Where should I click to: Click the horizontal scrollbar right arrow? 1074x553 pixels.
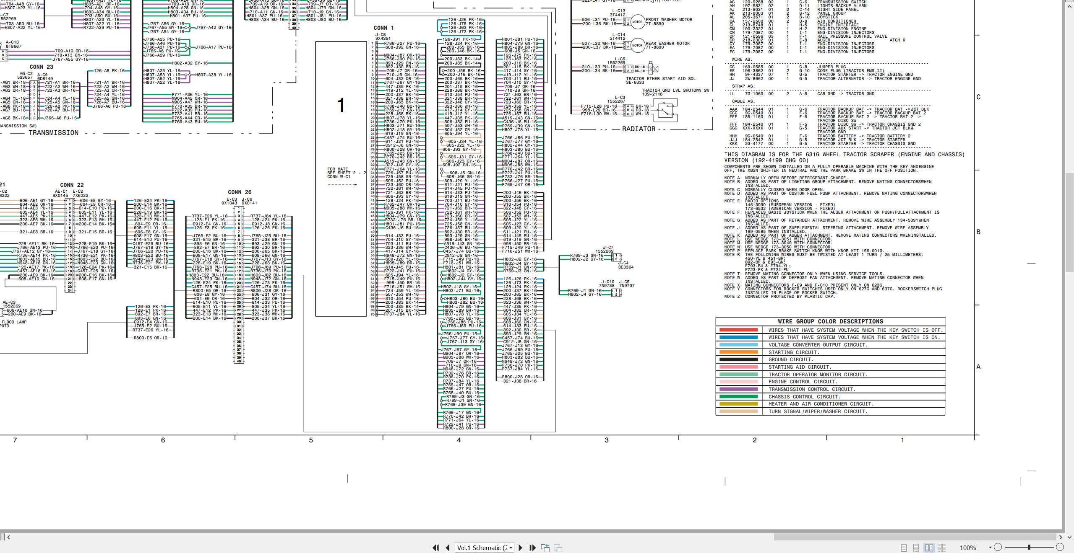(x=1060, y=537)
